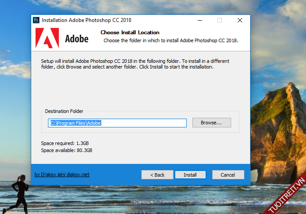This screenshot has width=306, height=214.
Task: Click the 'Choose Install Location' heading
Action: (130, 33)
